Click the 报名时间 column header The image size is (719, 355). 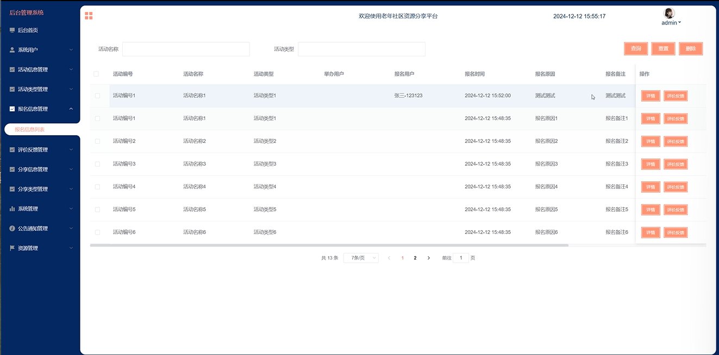click(x=474, y=74)
